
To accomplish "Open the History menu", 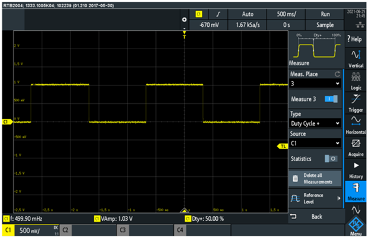I will coord(356,170).
